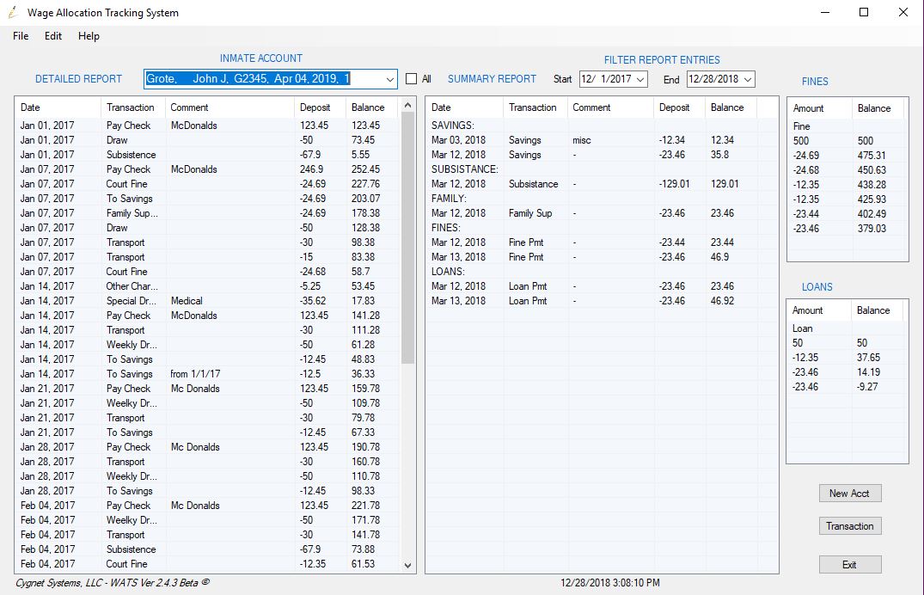
Task: Click the Balance column header in Fines
Action: pos(873,108)
